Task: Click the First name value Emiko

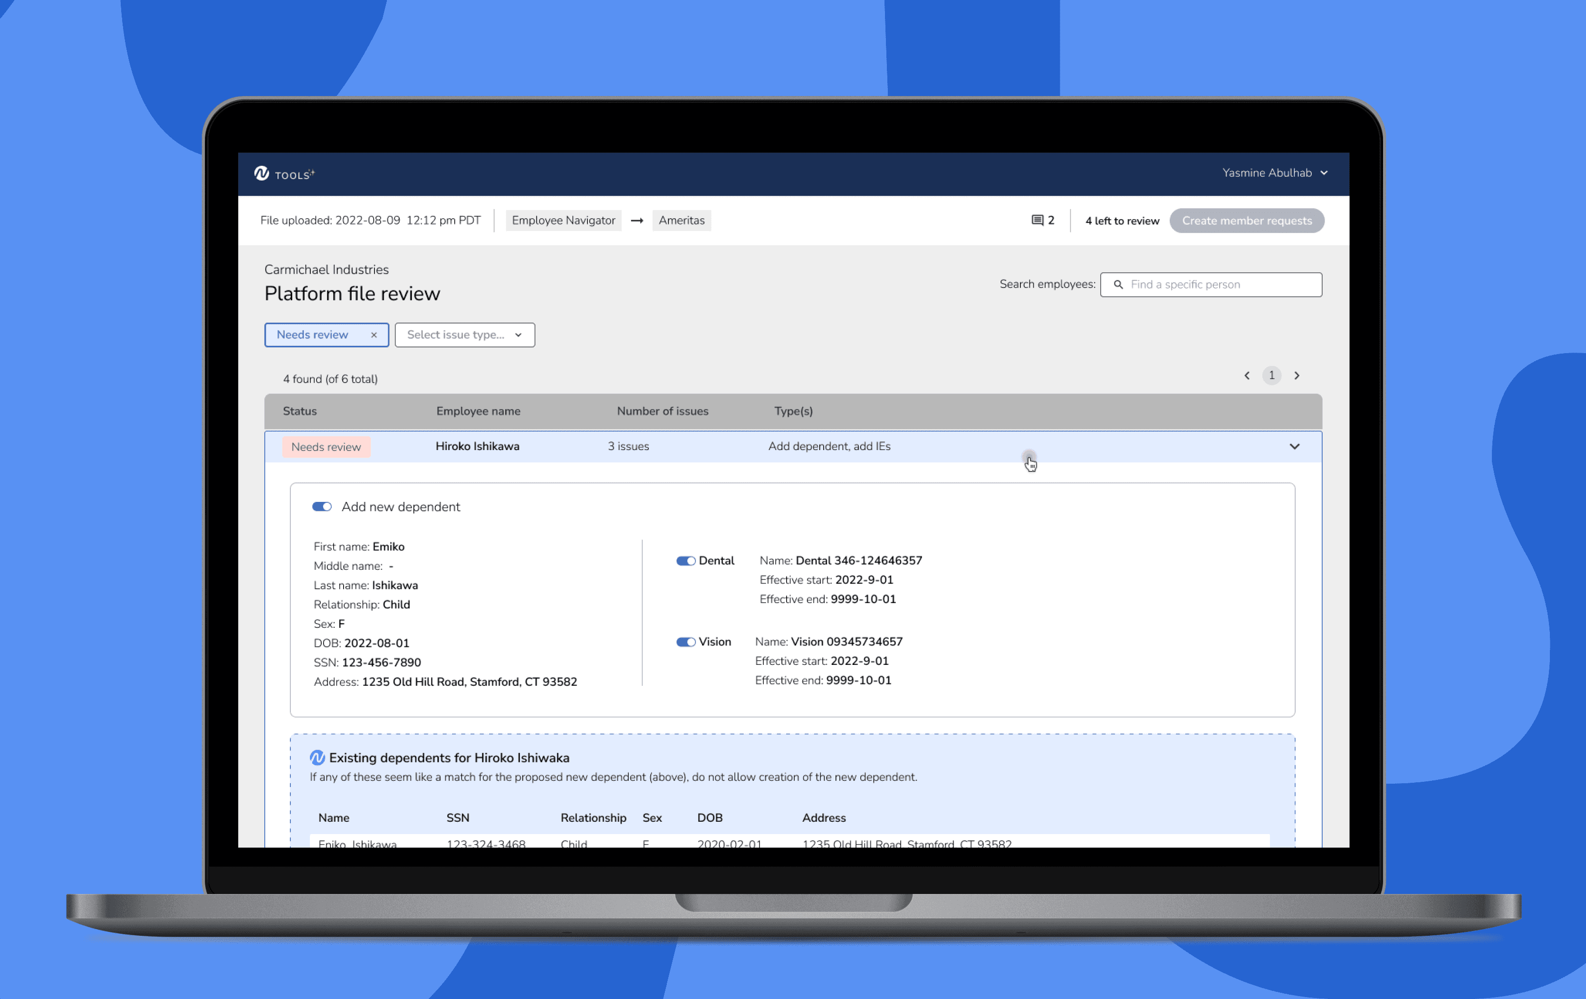Action: tap(389, 547)
